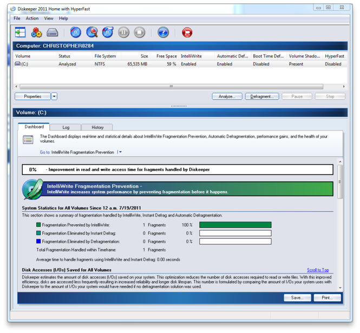Sort by HyperFast column header
The height and width of the screenshot is (333, 360).
pos(335,56)
